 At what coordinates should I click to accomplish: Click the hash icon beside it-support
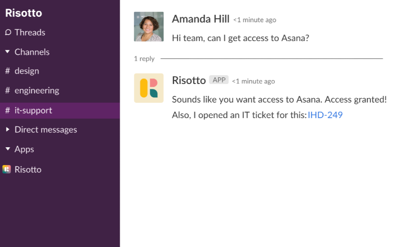7,110
